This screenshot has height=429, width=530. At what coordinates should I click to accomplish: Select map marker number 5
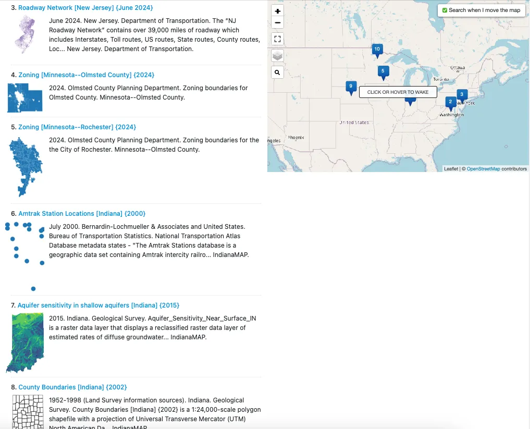[383, 71]
